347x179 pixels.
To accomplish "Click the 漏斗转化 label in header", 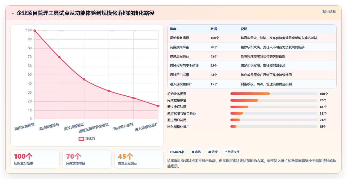I will tap(329, 12).
